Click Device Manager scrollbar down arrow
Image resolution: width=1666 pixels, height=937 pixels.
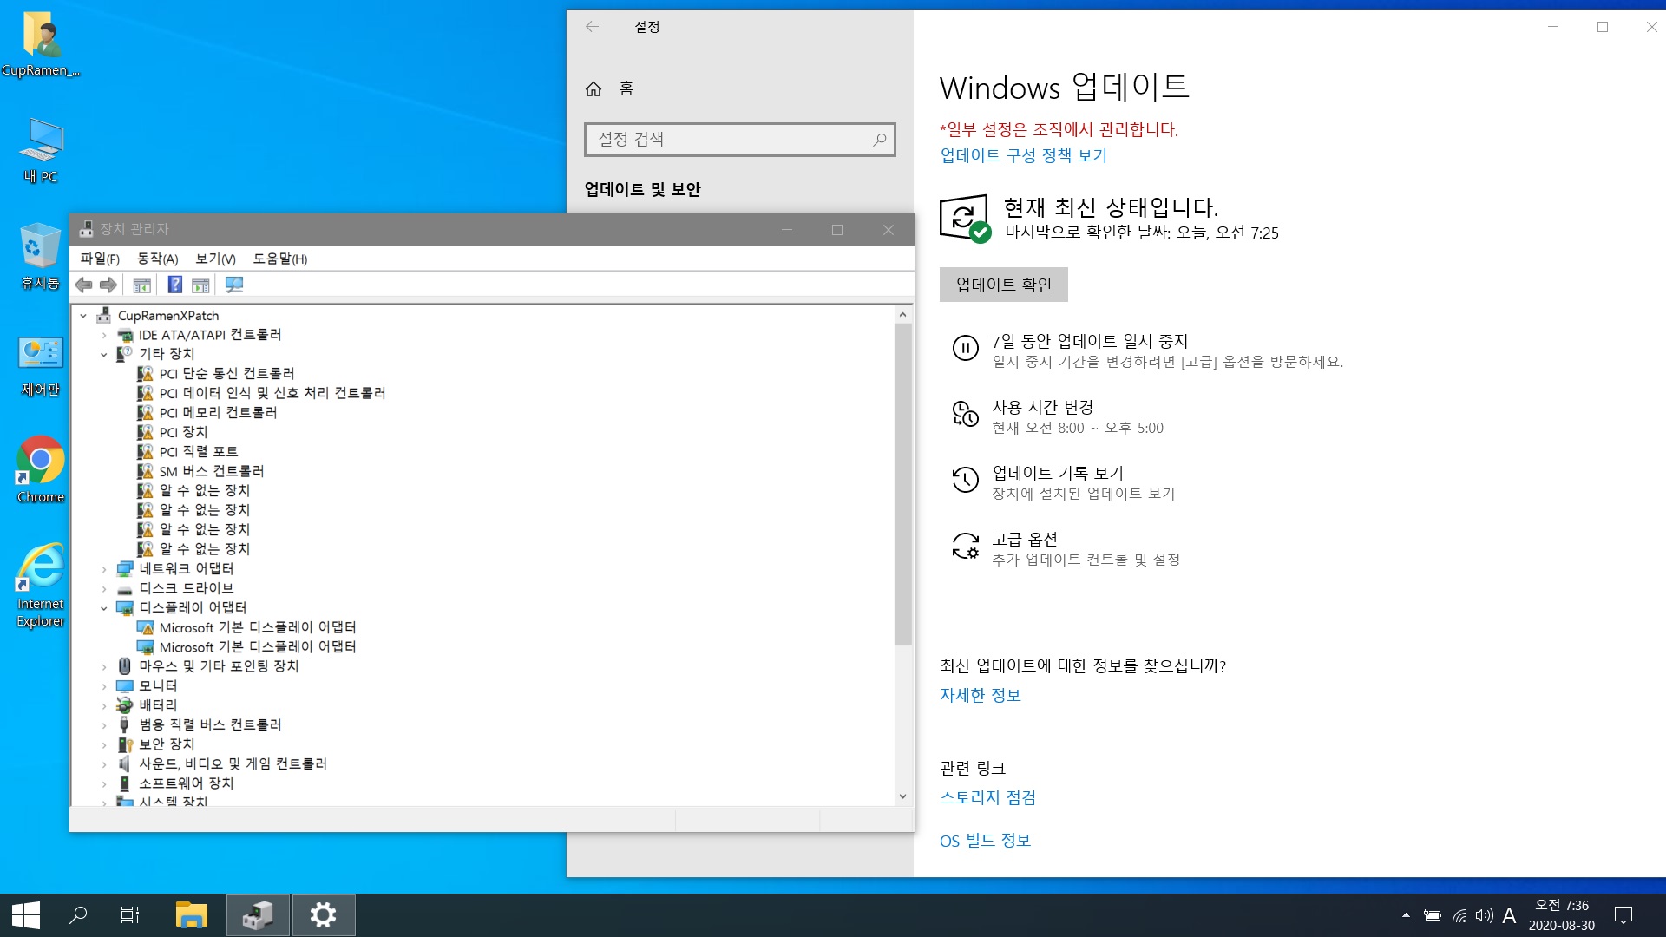click(x=902, y=796)
